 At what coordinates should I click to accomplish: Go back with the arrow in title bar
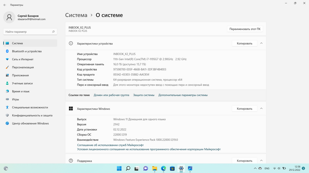[x=5, y=5]
